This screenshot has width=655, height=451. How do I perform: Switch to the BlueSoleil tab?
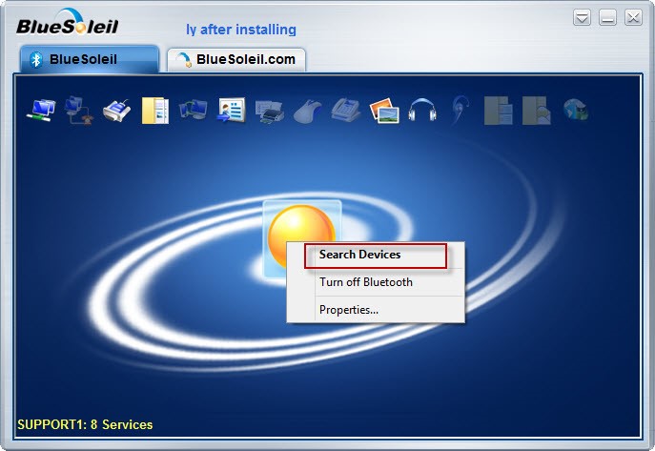pos(90,59)
